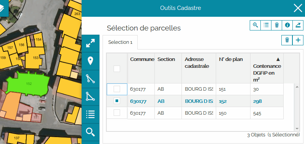Screen dimensions: 305x144
Task: Open the sidebar list tool
Action: point(90,114)
